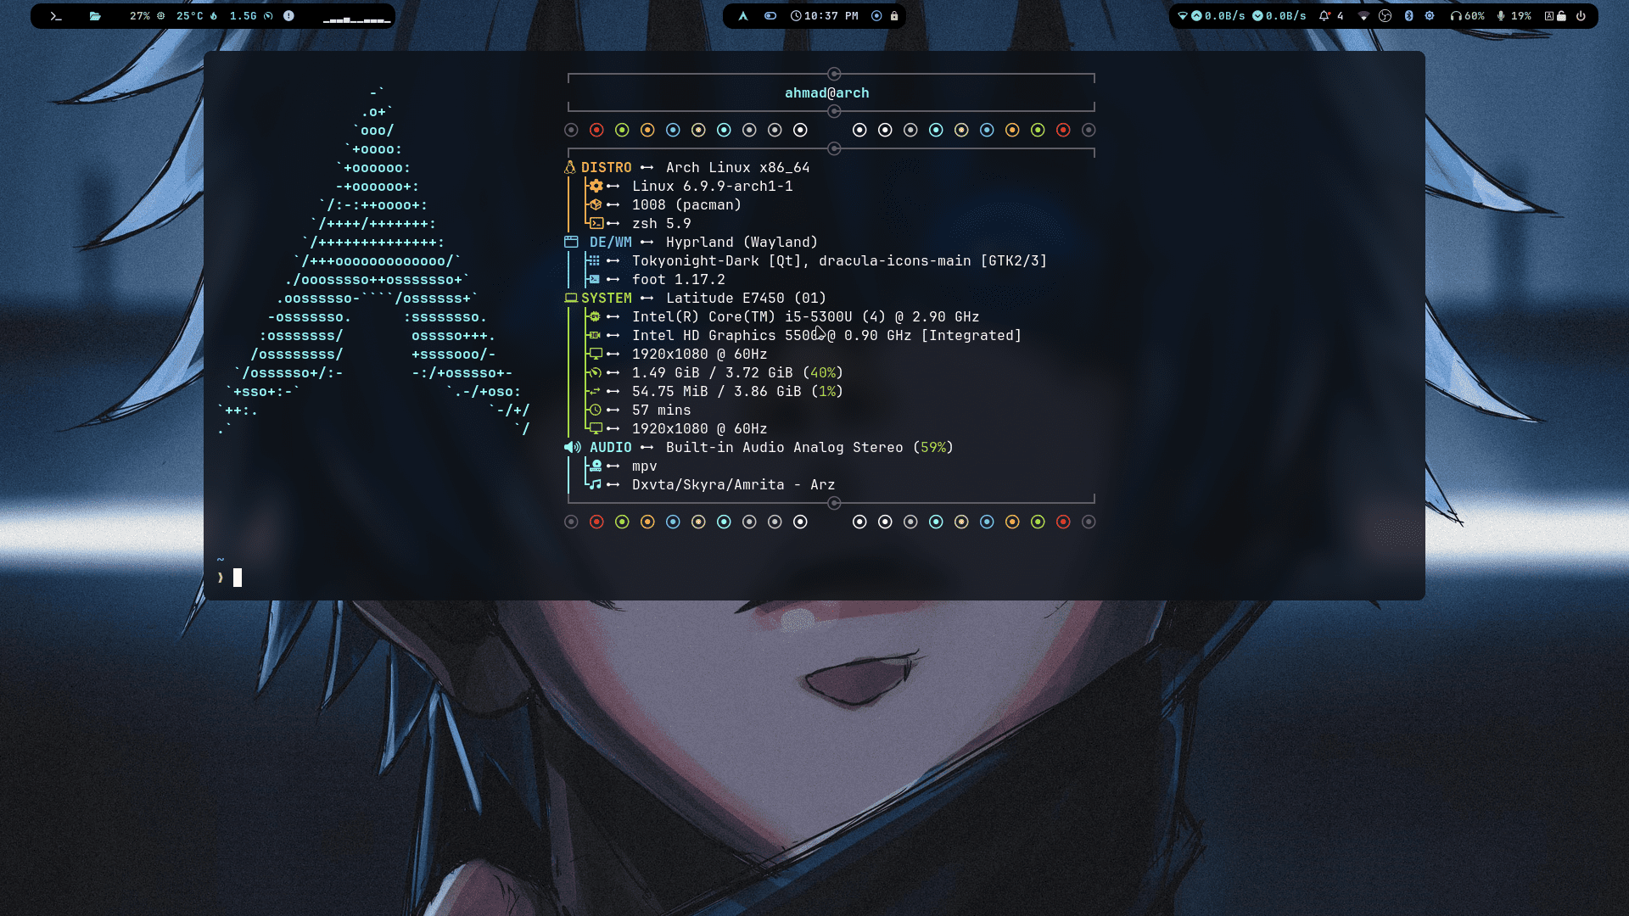Click the power button icon in top bar
Image resolution: width=1629 pixels, height=916 pixels.
click(1581, 16)
